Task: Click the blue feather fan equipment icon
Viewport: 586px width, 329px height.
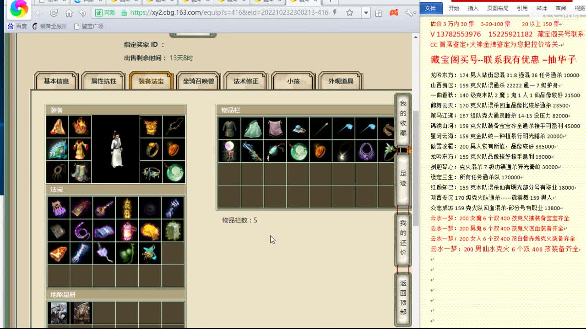Action: (x=58, y=149)
